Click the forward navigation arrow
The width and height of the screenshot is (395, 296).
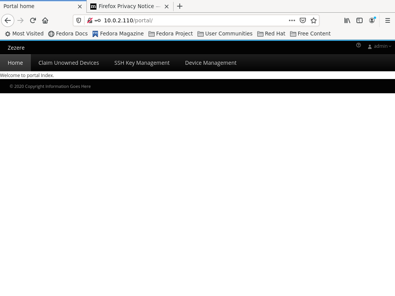click(x=20, y=20)
